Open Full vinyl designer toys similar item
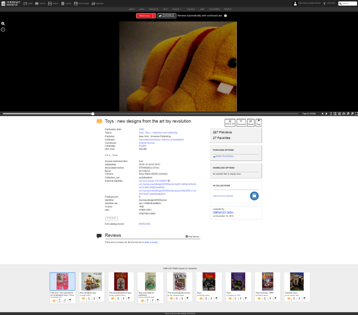The image size is (358, 315). click(62, 288)
